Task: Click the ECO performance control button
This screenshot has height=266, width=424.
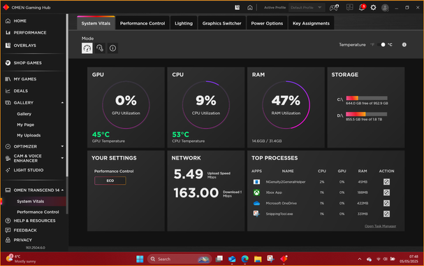Action: (110, 181)
